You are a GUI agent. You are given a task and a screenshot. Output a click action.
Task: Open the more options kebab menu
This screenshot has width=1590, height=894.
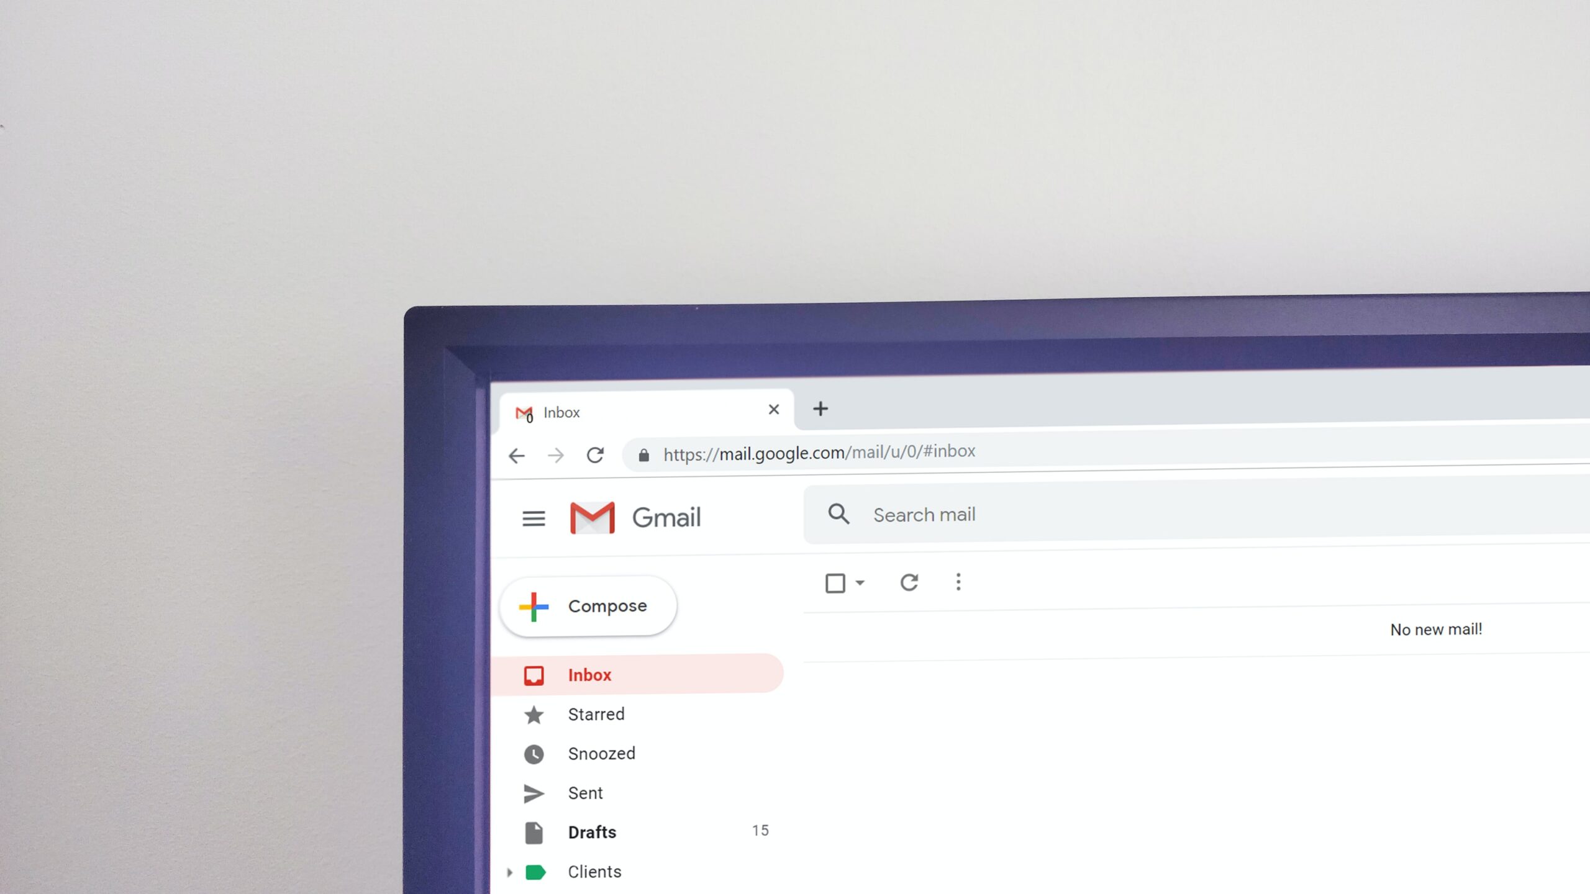click(x=958, y=582)
